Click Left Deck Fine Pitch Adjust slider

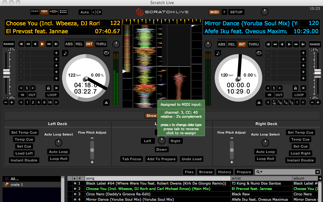(x=92, y=150)
